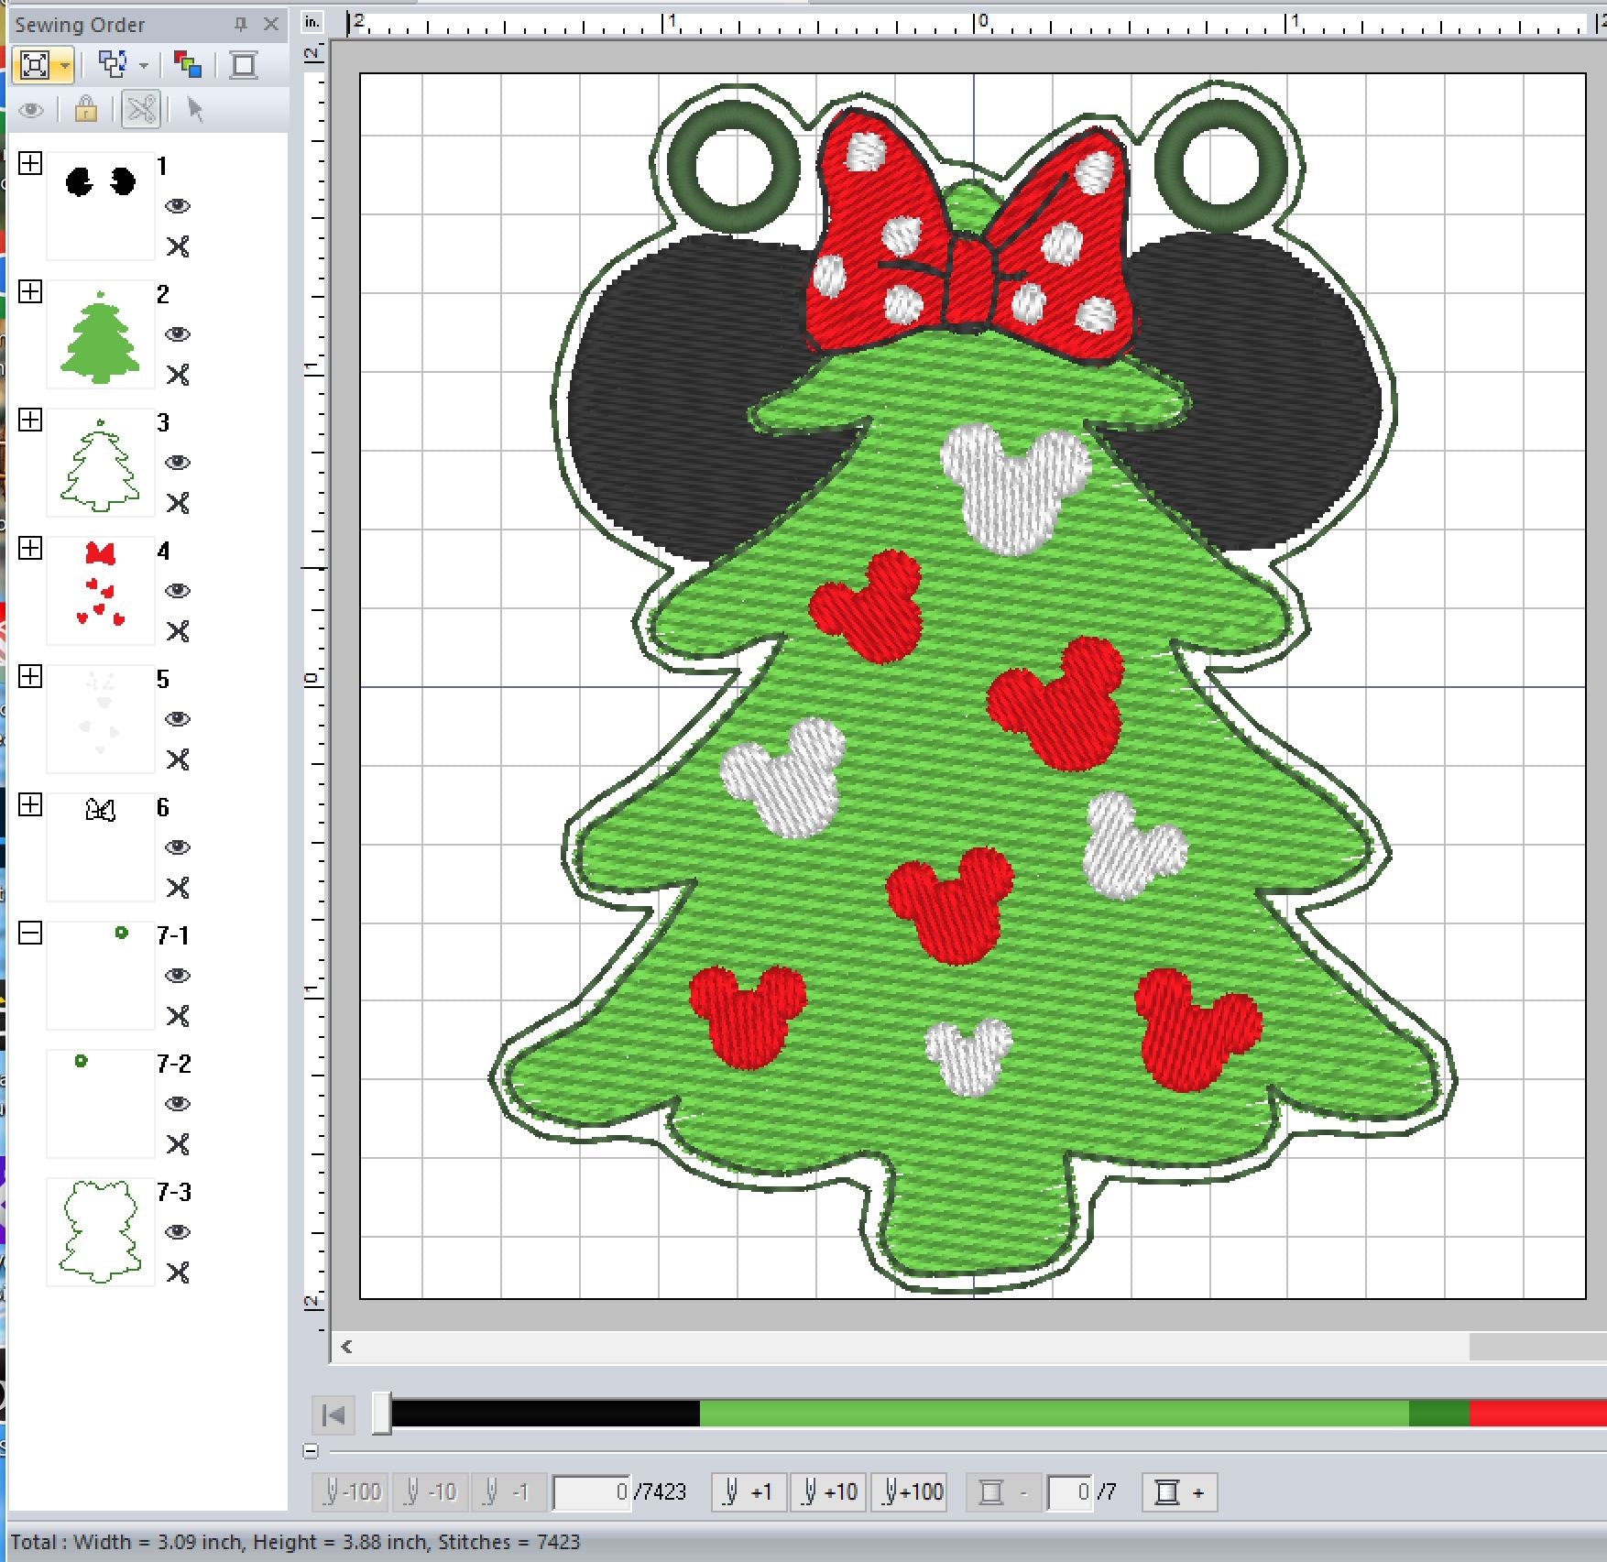Step forward by 1 stitch

coord(749,1492)
